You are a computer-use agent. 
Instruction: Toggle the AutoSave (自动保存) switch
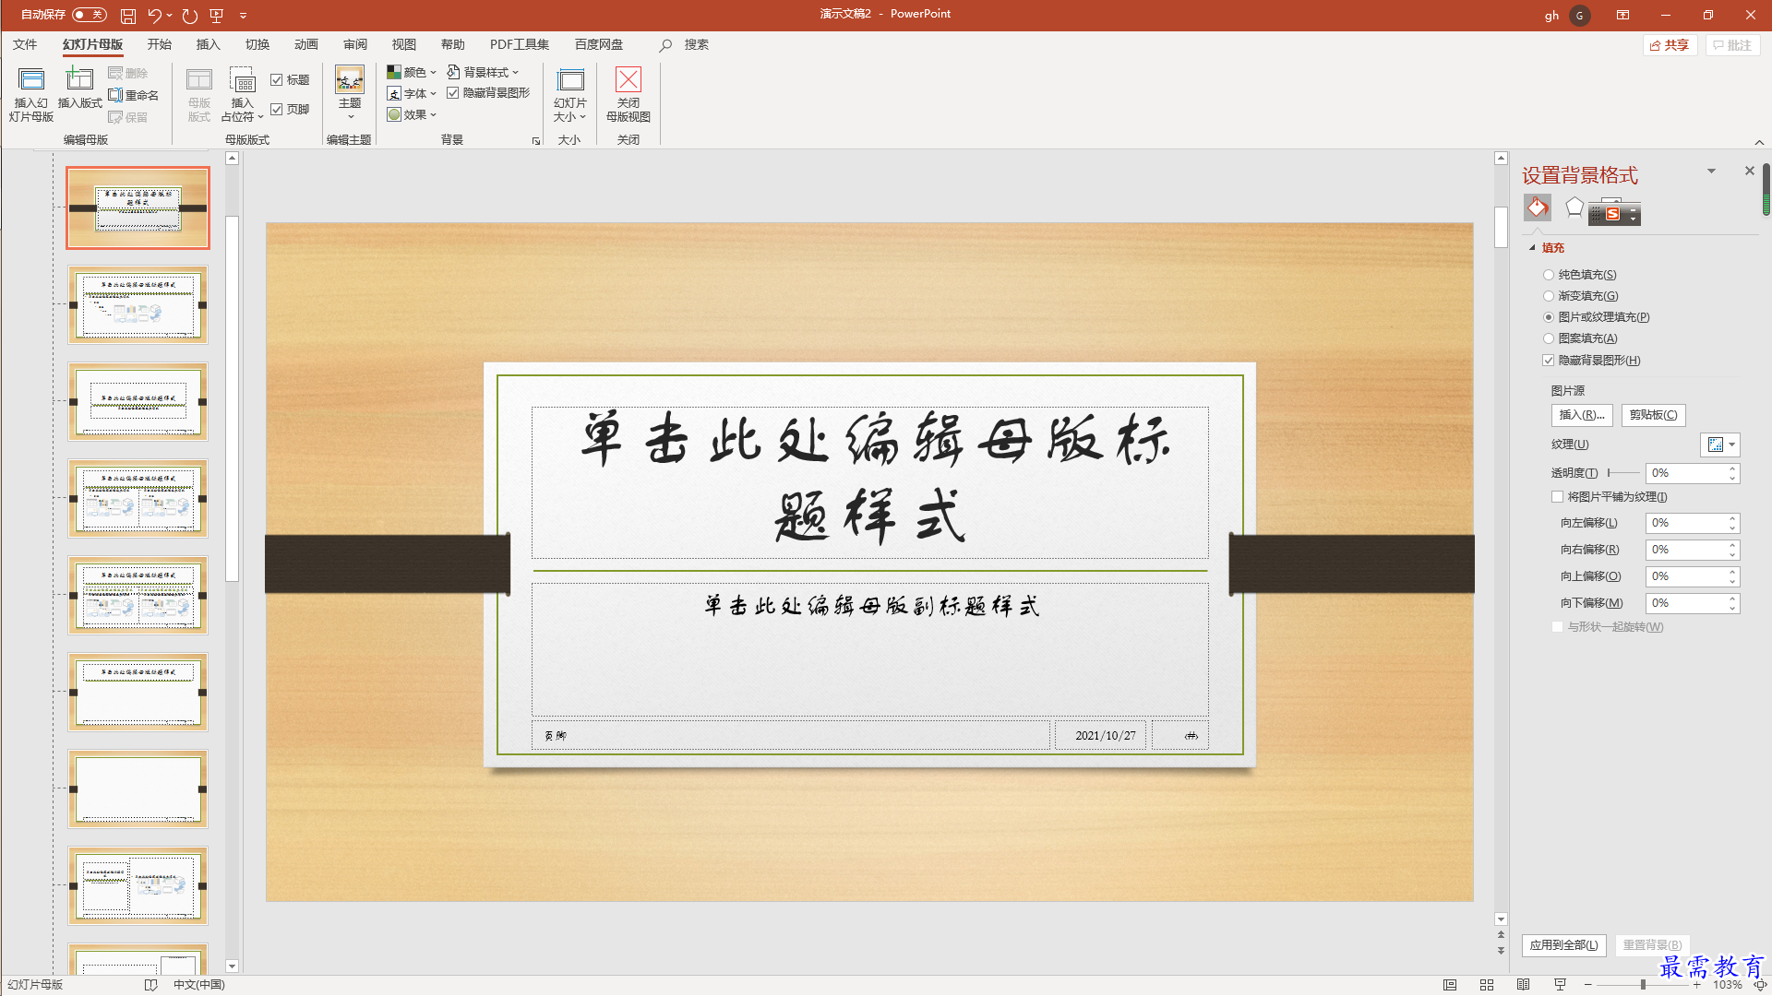(90, 15)
